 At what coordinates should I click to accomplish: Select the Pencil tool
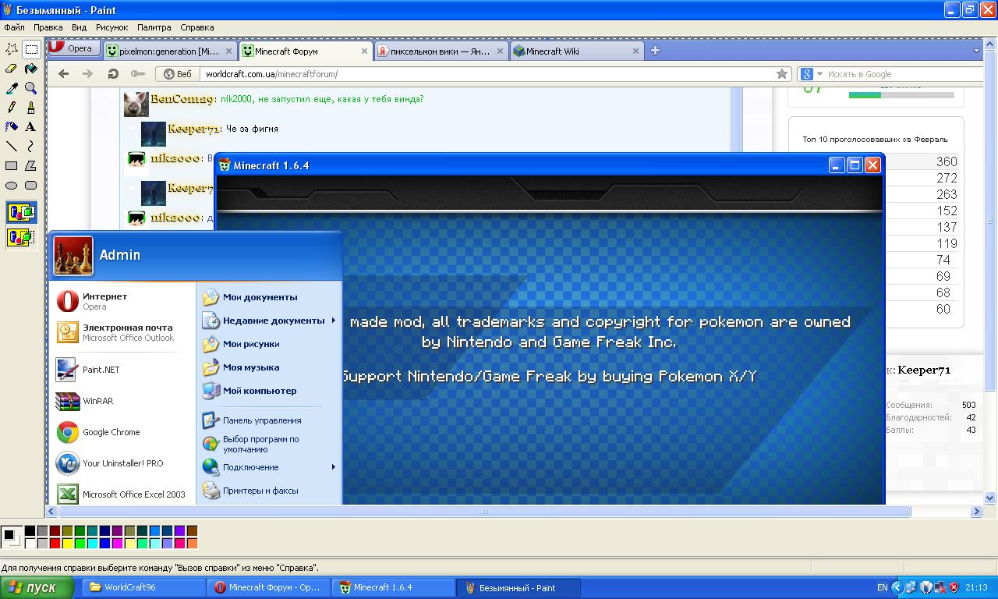12,108
